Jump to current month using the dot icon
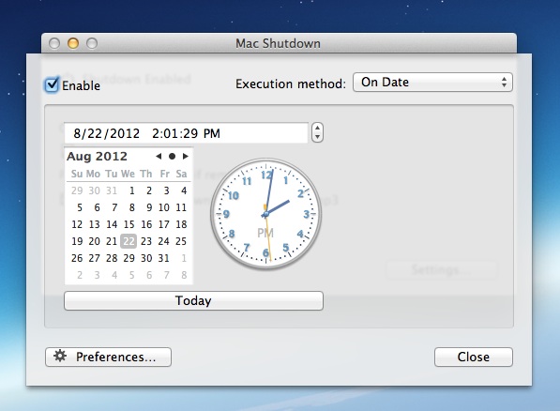Screen dimensions: 560x411 [172, 156]
